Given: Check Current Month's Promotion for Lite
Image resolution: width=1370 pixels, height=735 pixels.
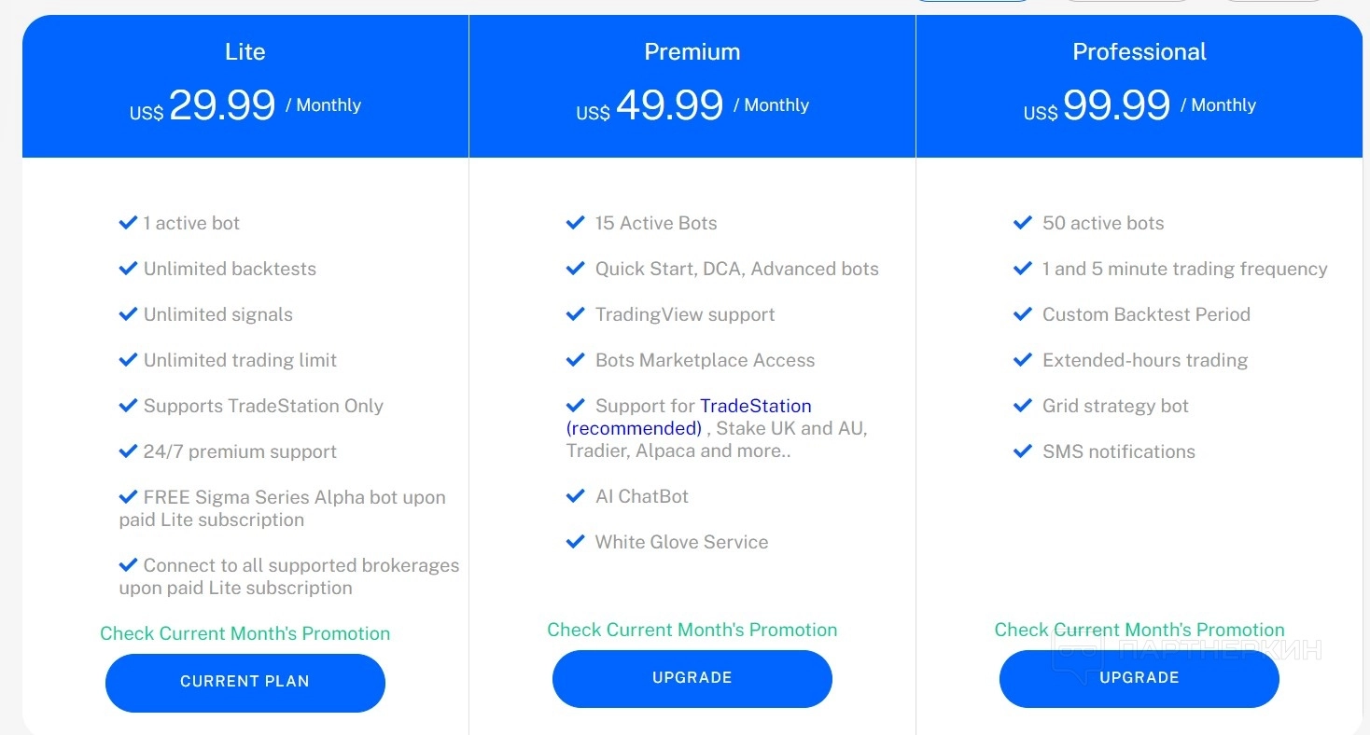Looking at the screenshot, I should (245, 633).
